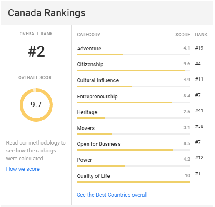Screen dimensions: 215x207
Task: Click the Citizenship score bar
Action: pos(133,70)
